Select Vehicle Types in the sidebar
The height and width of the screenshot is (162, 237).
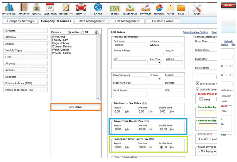tap(25, 50)
